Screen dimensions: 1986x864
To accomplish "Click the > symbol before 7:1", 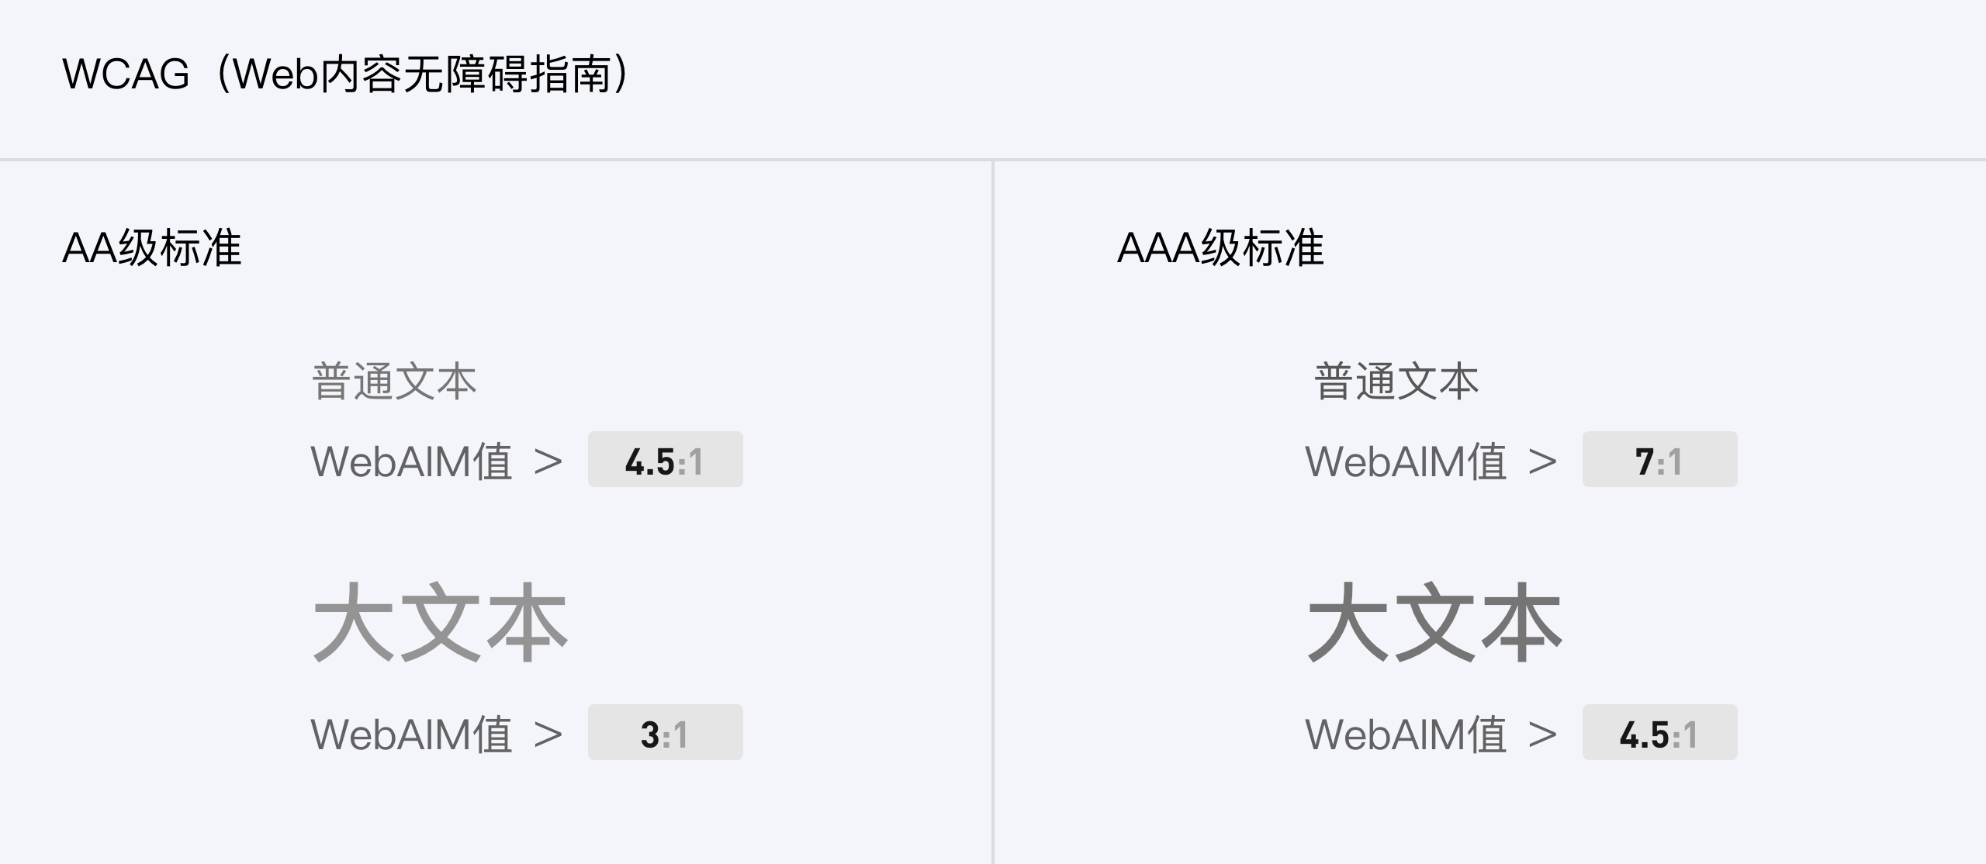I will point(1543,462).
